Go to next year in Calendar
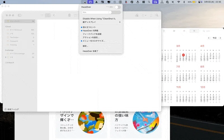Screen dimensions: 224x140 pos(220,38)
